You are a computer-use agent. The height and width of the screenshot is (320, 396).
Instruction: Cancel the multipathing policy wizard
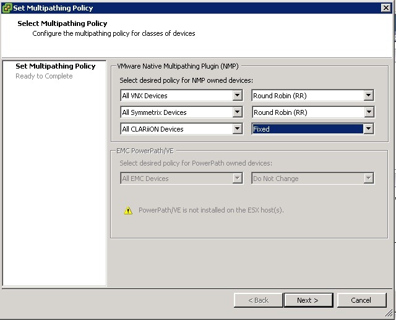[361, 300]
